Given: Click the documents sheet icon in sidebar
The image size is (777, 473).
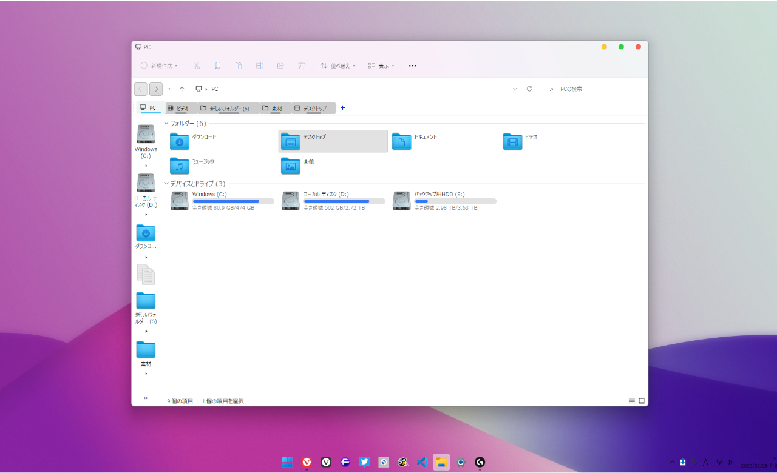Looking at the screenshot, I should tap(146, 275).
